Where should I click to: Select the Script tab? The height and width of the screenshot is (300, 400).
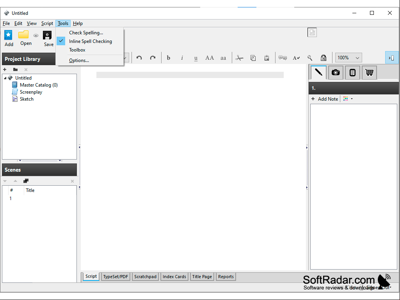pos(91,276)
